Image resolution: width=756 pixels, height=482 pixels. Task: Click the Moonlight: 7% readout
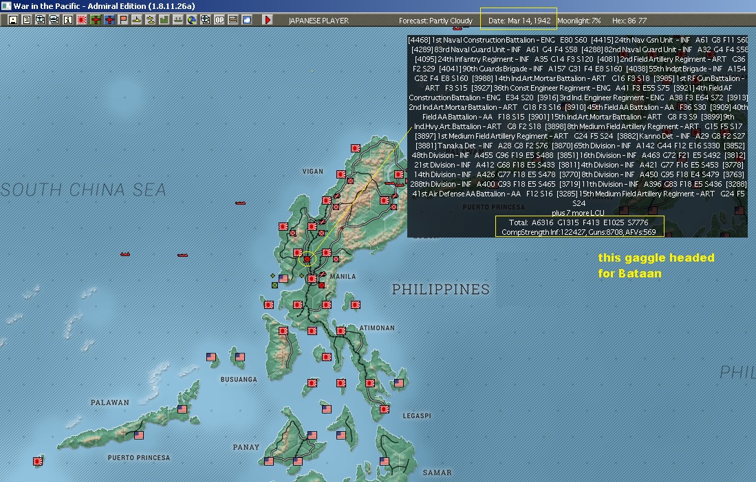click(579, 21)
